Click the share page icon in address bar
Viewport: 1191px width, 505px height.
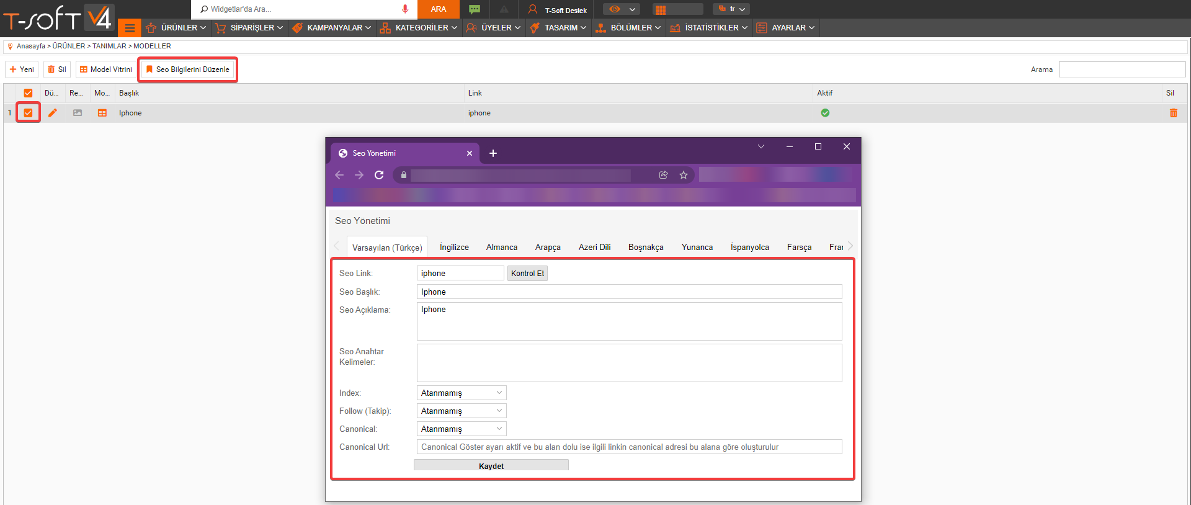click(664, 175)
